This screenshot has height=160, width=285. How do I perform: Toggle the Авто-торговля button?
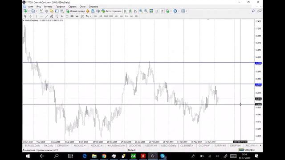111,11
